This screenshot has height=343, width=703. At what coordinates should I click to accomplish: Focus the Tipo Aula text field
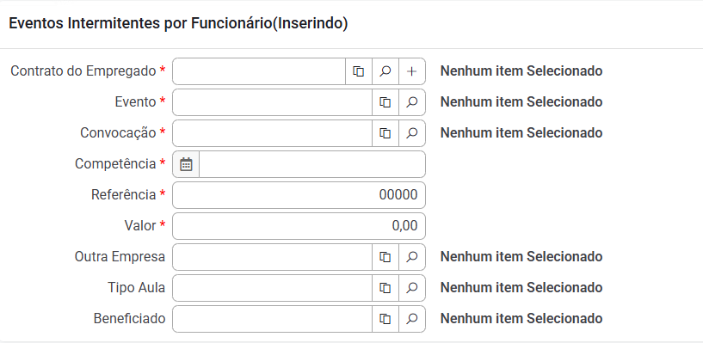click(x=273, y=288)
